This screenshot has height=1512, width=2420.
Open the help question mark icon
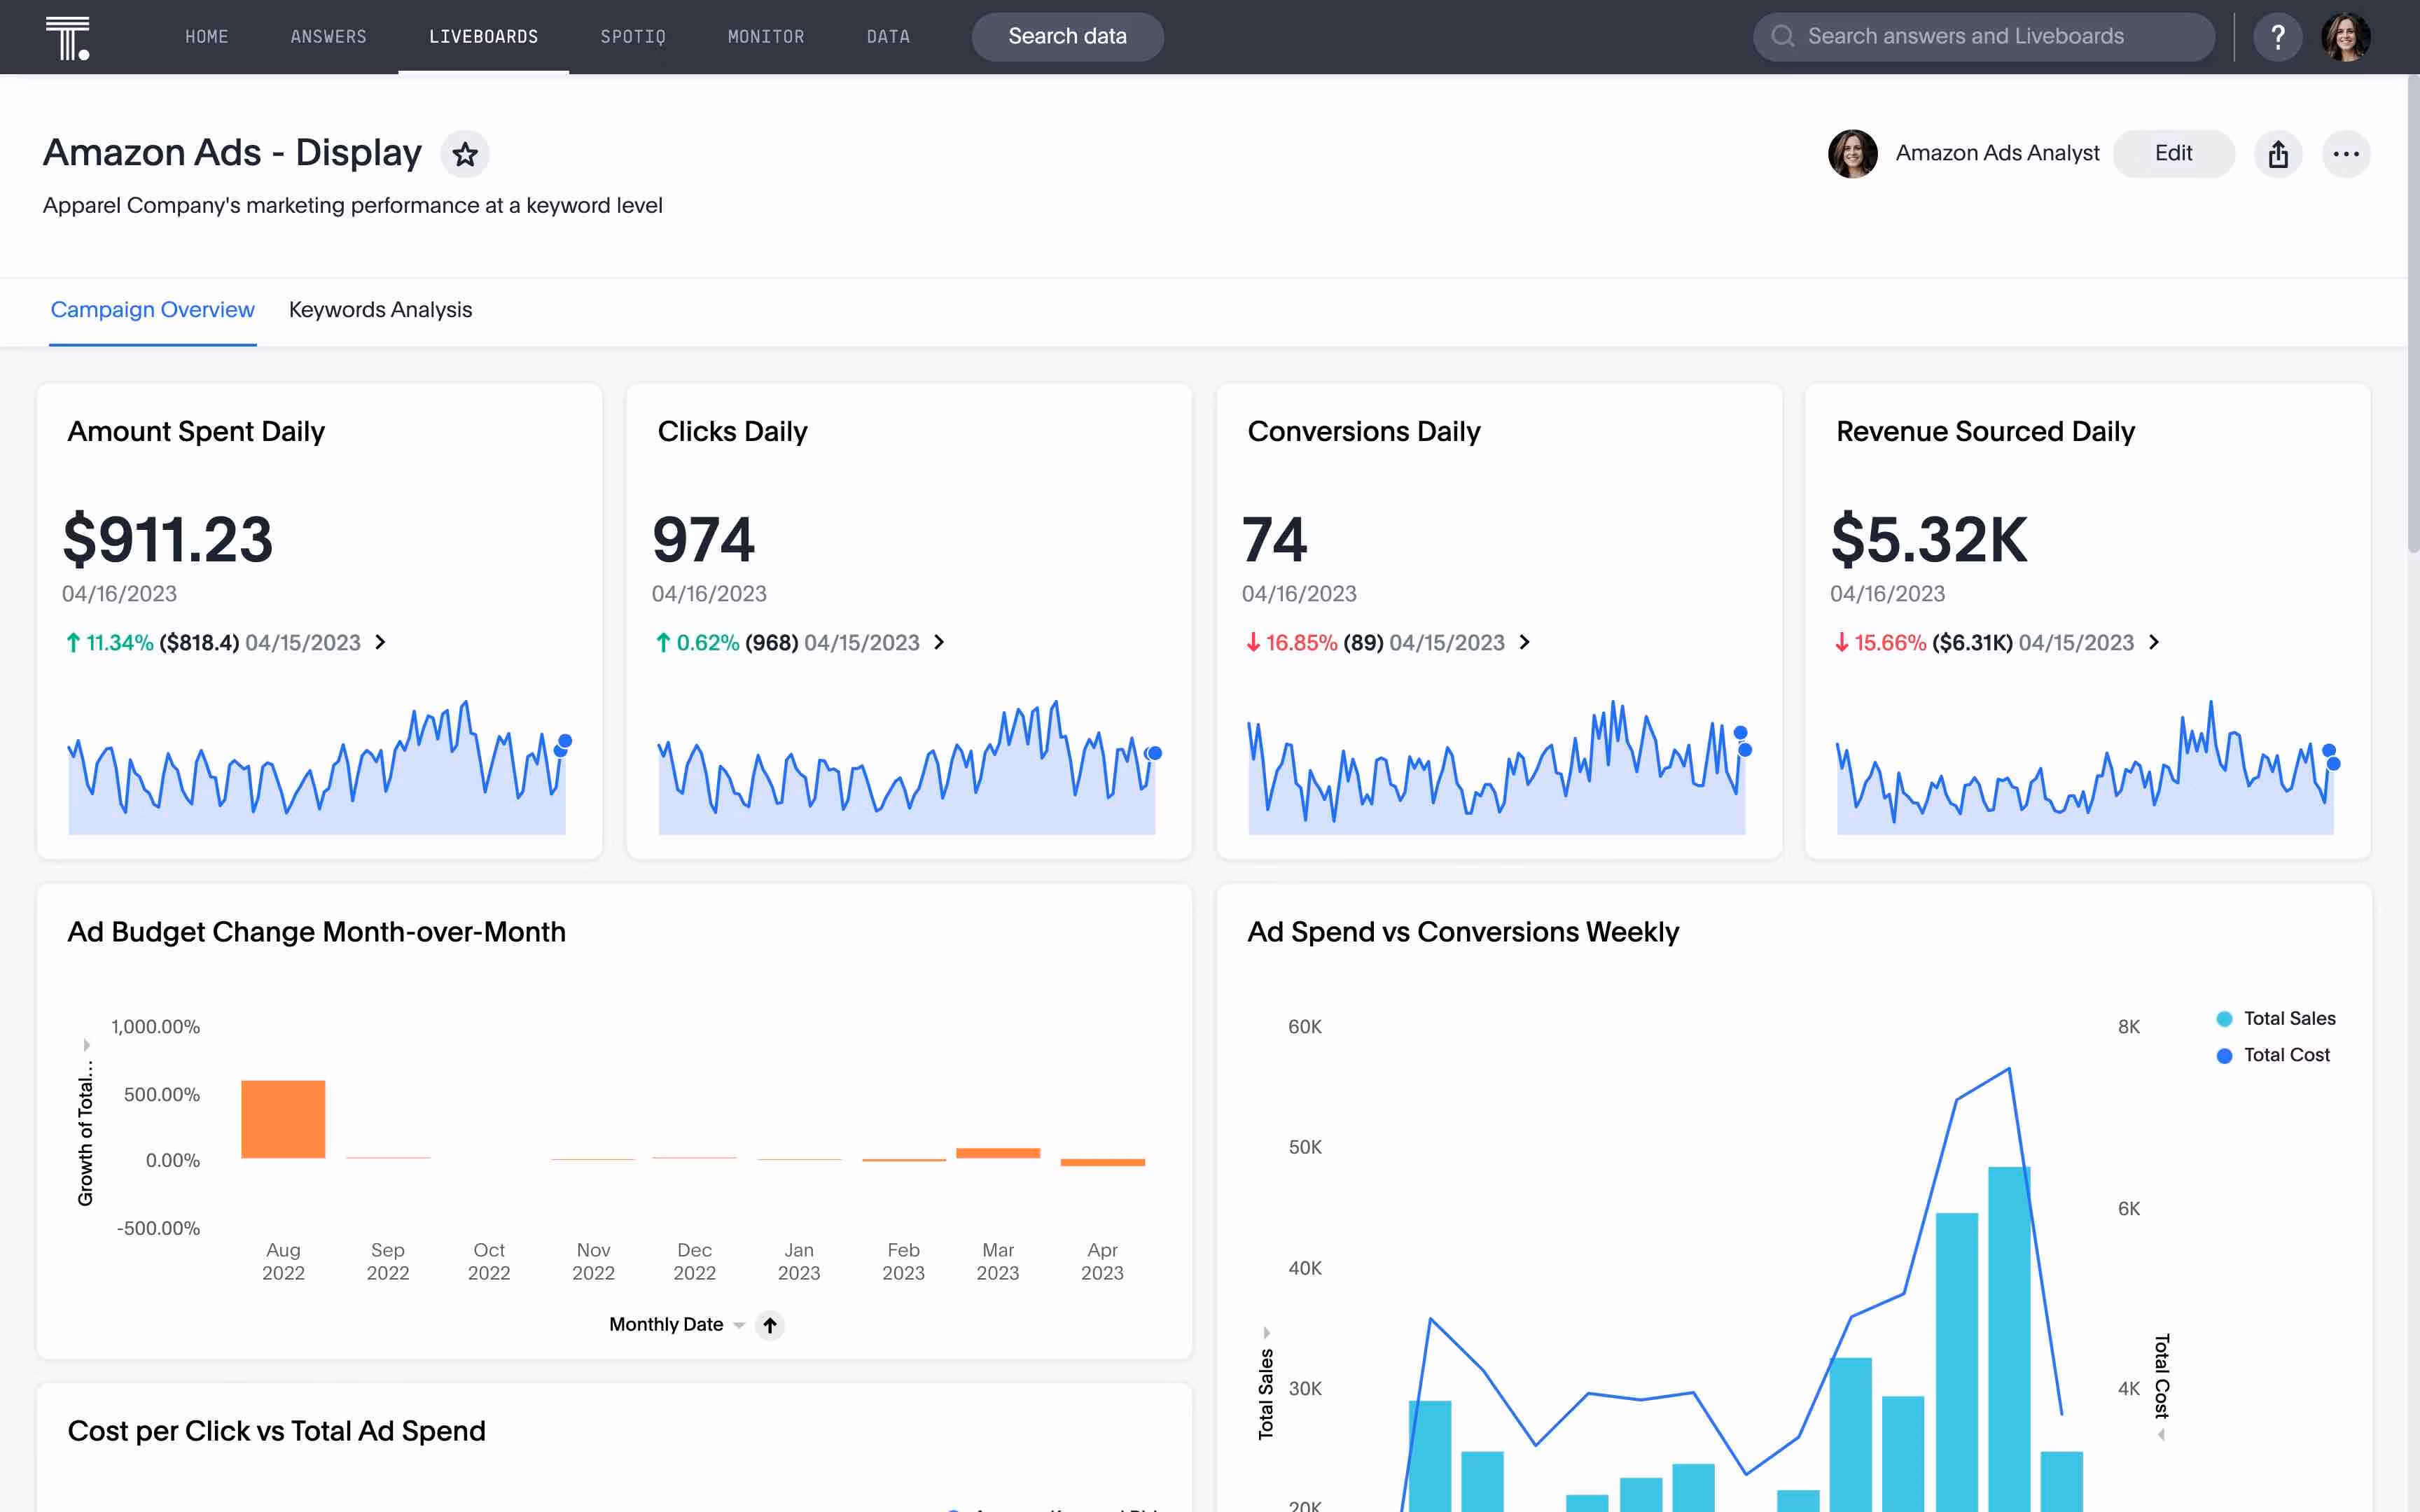tap(2278, 37)
